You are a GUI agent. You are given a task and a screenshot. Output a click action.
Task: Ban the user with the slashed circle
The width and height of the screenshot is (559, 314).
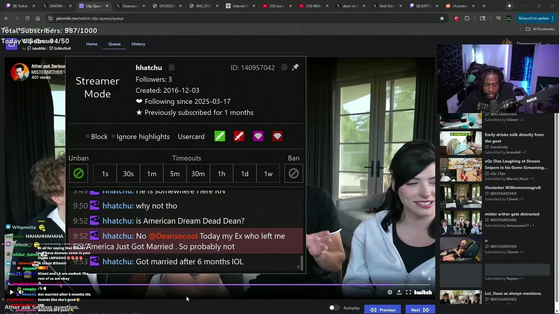(x=293, y=174)
